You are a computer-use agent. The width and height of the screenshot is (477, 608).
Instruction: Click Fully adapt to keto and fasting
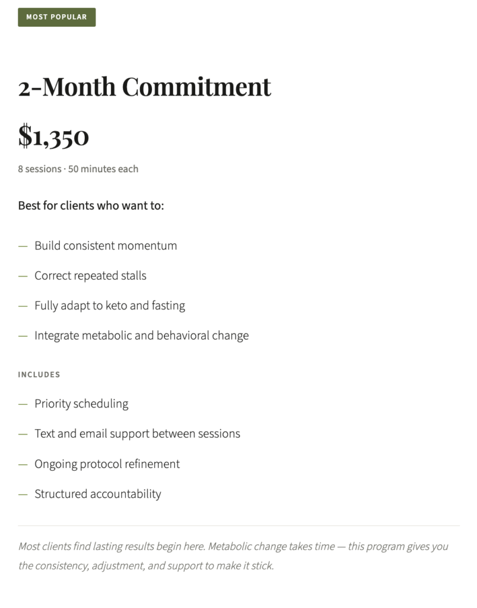[110, 306]
